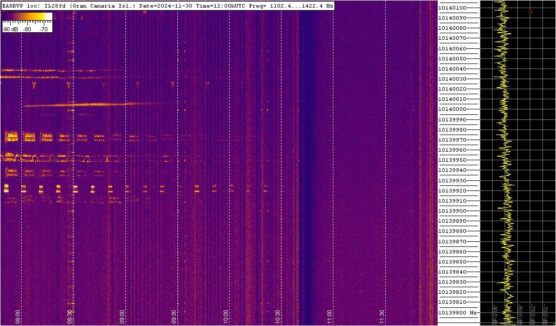556x326 pixels.
Task: Click the 10139930 frequency label
Action: coord(452,180)
